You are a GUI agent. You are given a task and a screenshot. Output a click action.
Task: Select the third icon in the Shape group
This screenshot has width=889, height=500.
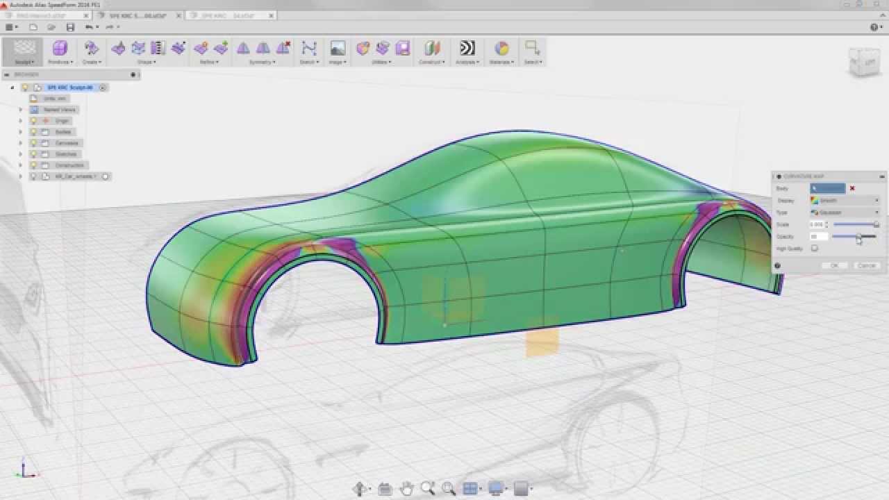click(158, 48)
